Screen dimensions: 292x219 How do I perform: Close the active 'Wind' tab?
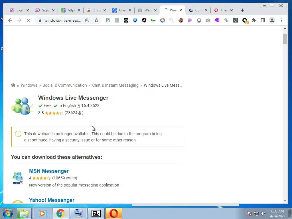click(x=181, y=10)
